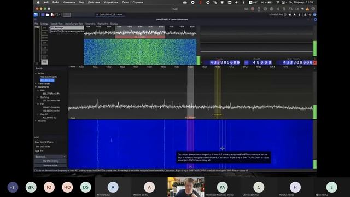This screenshot has width=350, height=197.
Task: Open the Bookmark... dropdown
Action: (x=50, y=157)
